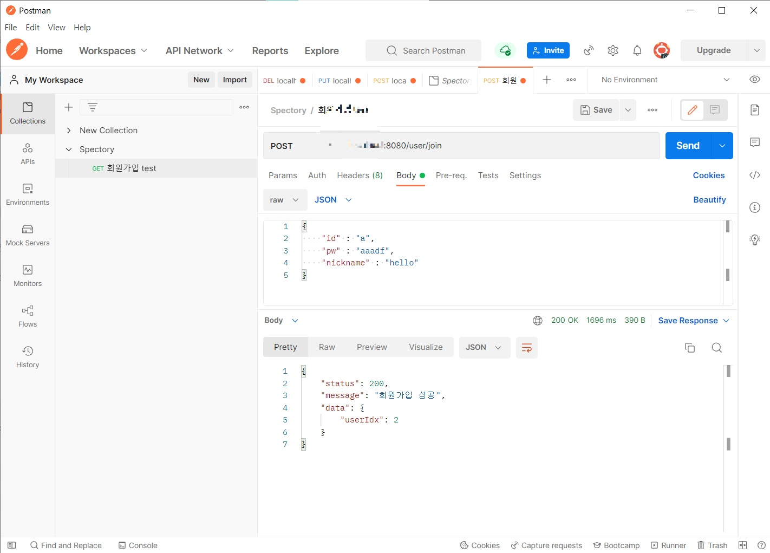Switch to build mode pencil icon
Image resolution: width=770 pixels, height=553 pixels.
point(692,110)
